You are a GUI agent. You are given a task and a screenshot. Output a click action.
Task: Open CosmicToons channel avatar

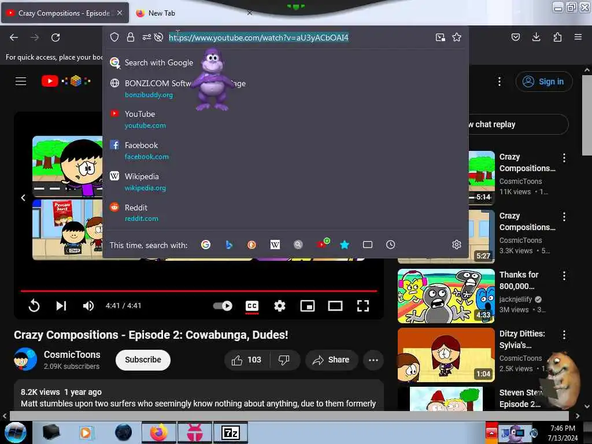point(25,359)
